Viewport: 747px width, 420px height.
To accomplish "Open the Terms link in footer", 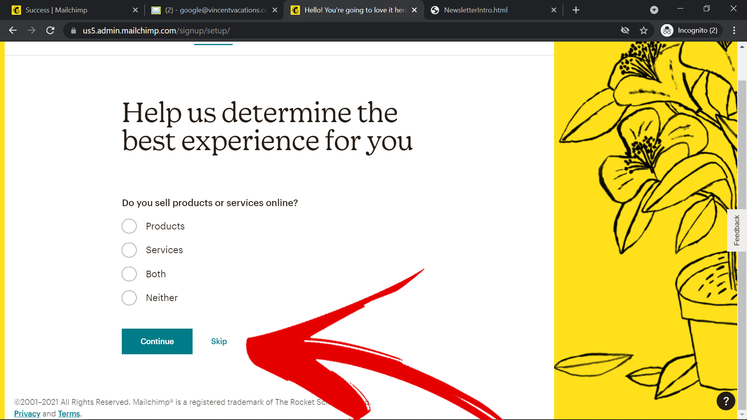I will point(69,414).
